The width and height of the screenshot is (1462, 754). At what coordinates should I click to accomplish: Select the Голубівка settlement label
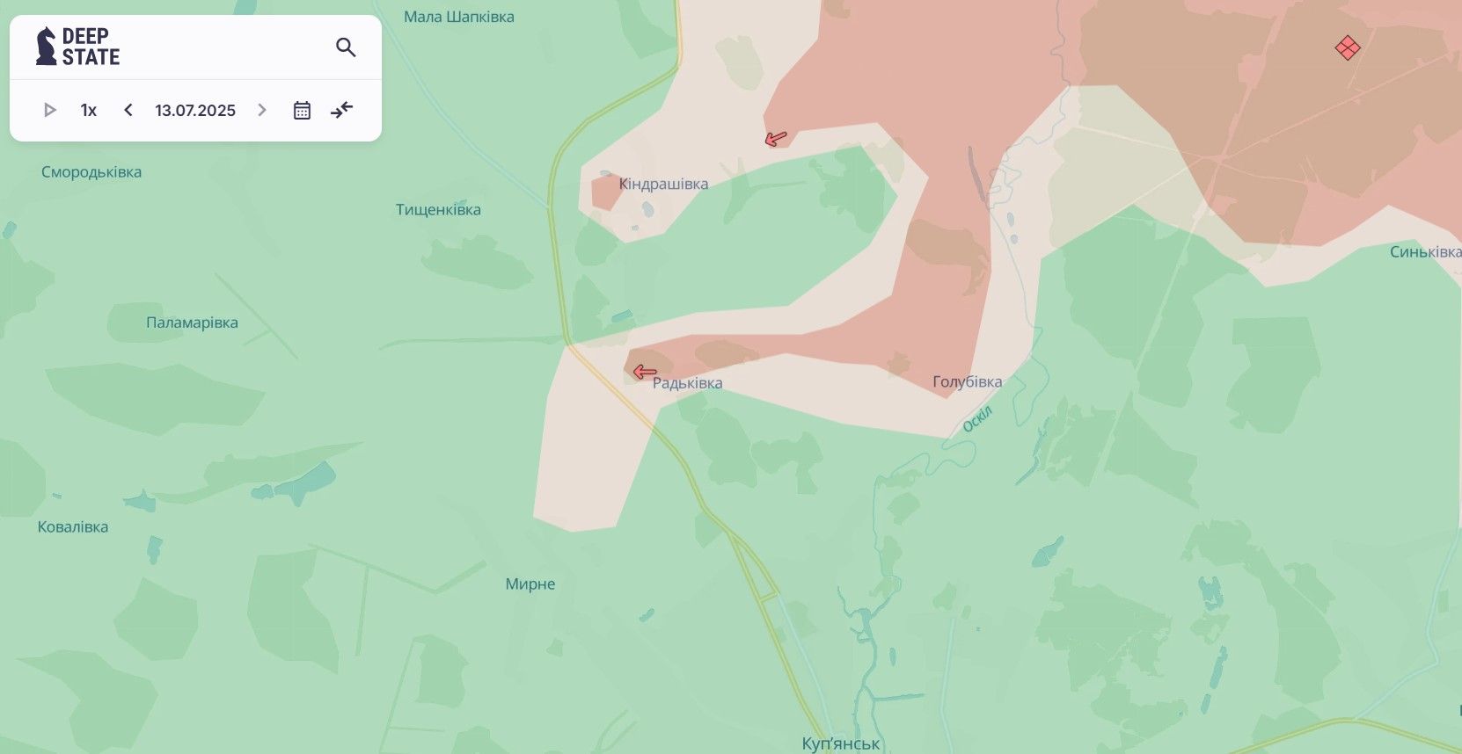967,381
